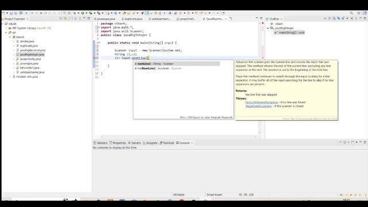Viewport: 368px width, 207px height.
Task: Select duplicate.java in Project Explorer
Action: (x=29, y=46)
